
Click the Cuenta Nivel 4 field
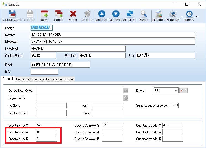click(x=46, y=132)
